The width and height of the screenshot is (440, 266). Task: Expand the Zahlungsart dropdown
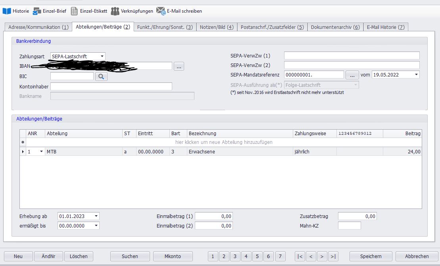[x=102, y=57]
